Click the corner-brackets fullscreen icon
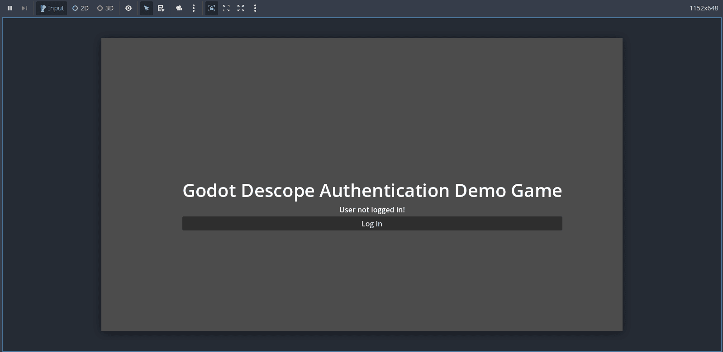Viewport: 723px width, 352px height. (x=226, y=8)
